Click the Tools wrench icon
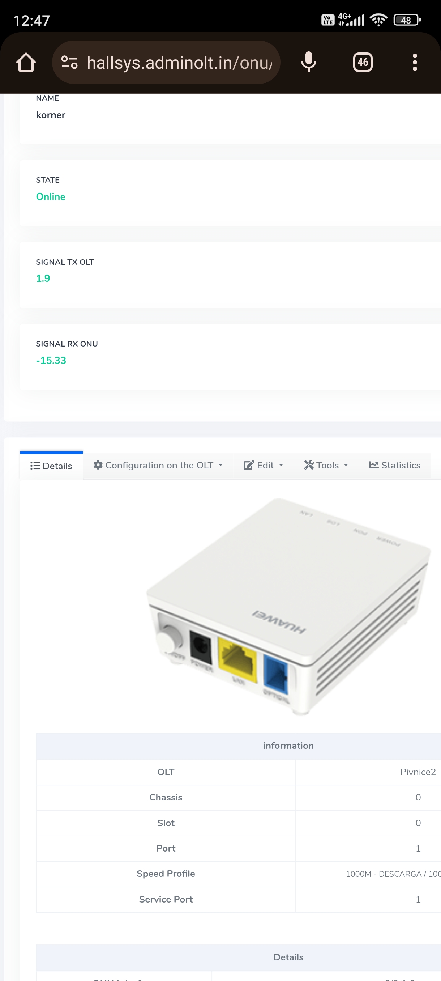This screenshot has width=441, height=981. (x=309, y=465)
